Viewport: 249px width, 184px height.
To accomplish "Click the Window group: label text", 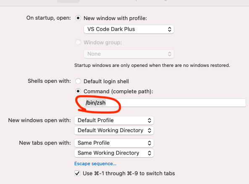I will 103,42.
